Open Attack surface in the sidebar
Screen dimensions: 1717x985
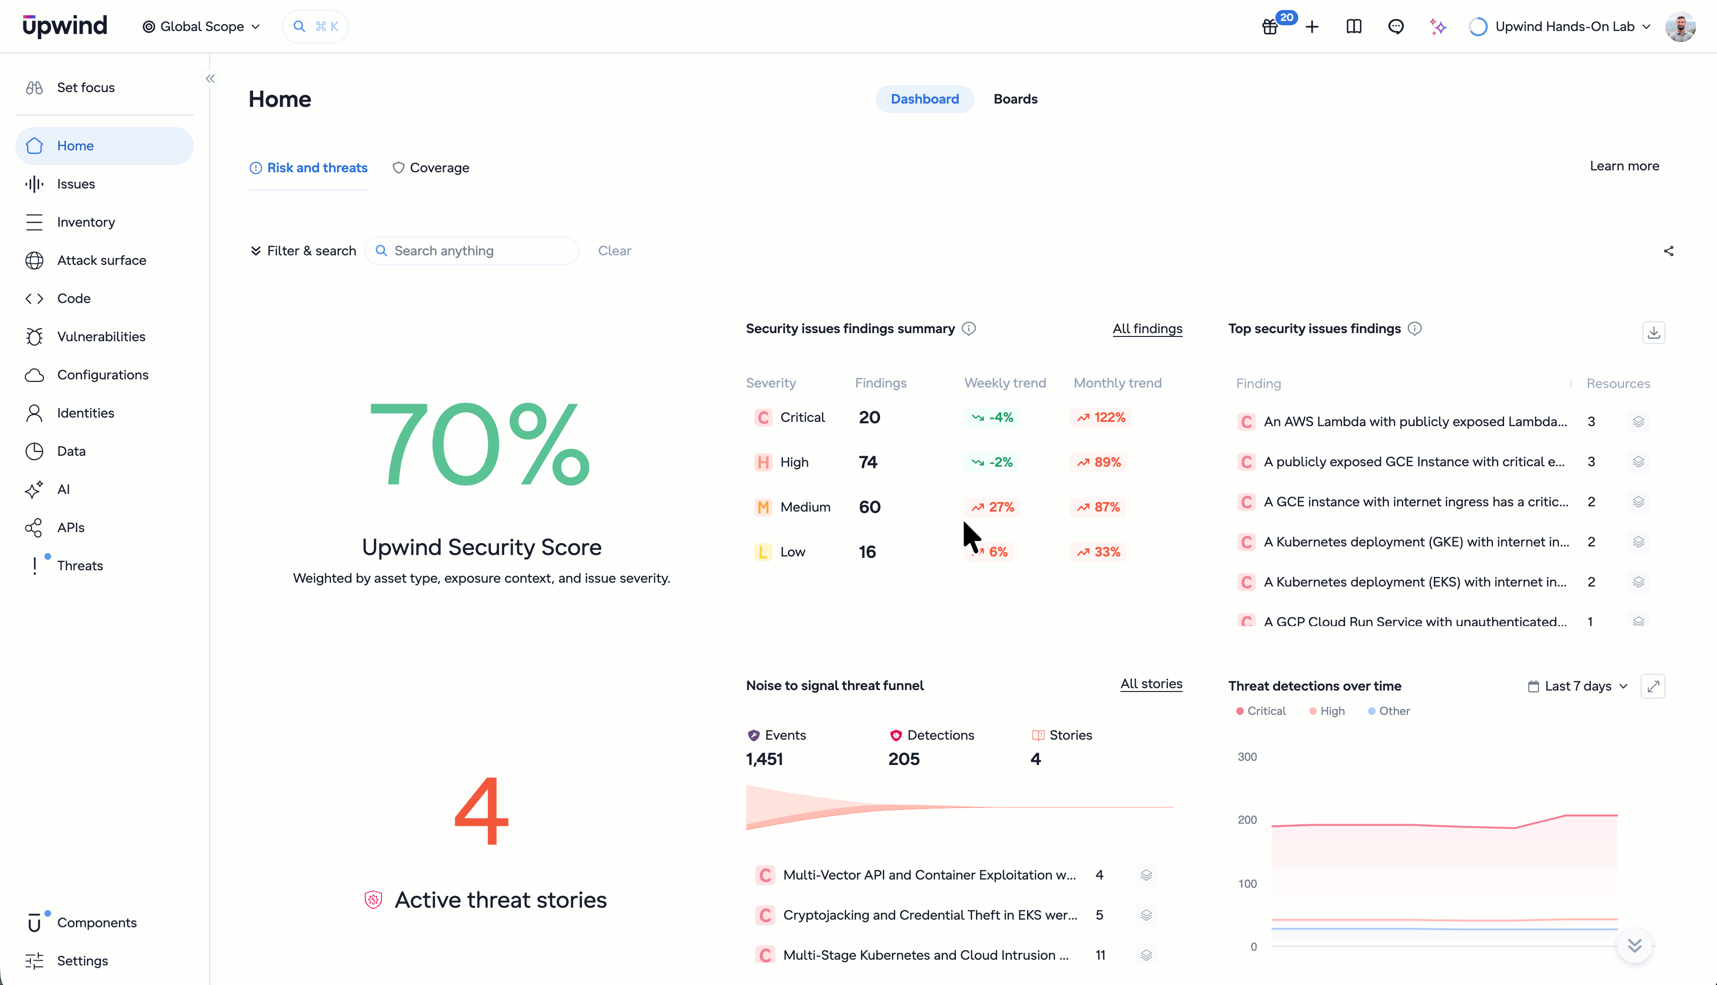[104, 261]
